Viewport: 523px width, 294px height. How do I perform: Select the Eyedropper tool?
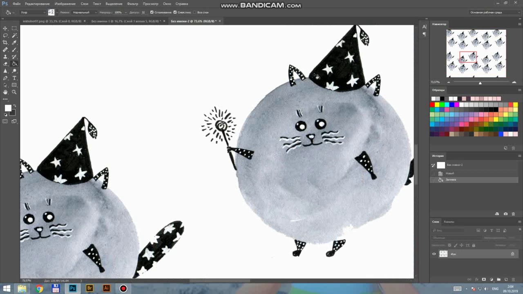(x=14, y=42)
